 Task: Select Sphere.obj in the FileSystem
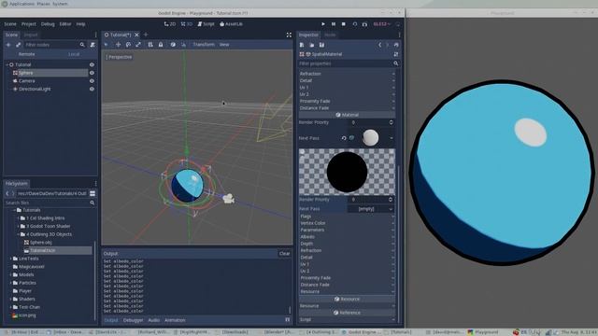click(x=40, y=243)
